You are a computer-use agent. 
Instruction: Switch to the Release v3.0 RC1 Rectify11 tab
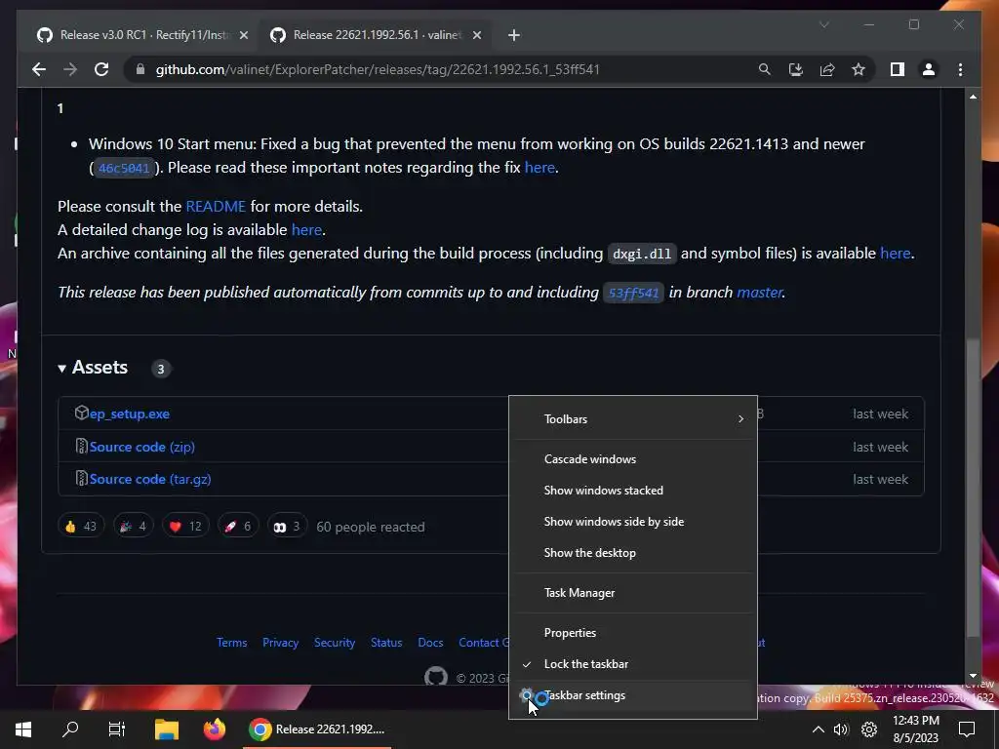(x=142, y=35)
